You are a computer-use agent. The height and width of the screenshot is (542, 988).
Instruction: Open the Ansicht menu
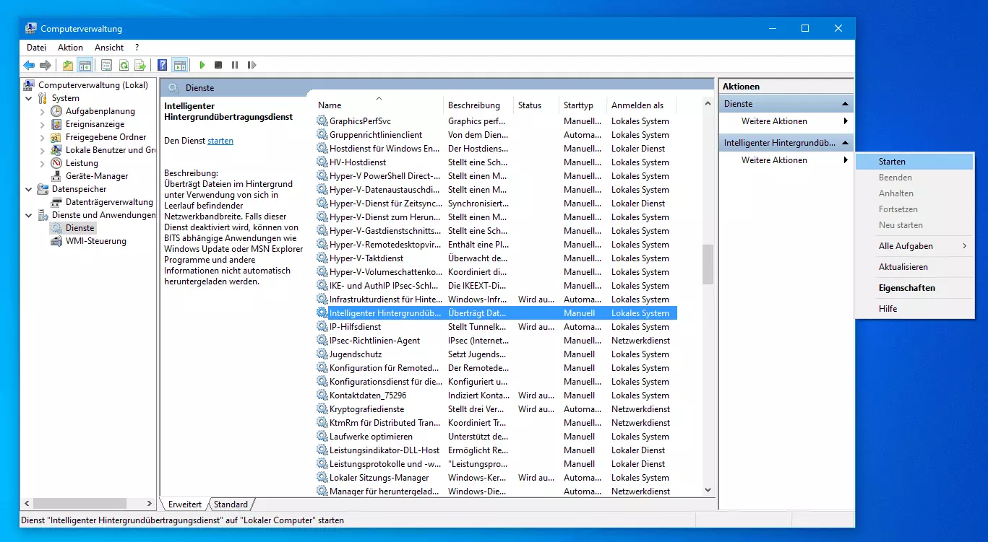click(x=109, y=48)
